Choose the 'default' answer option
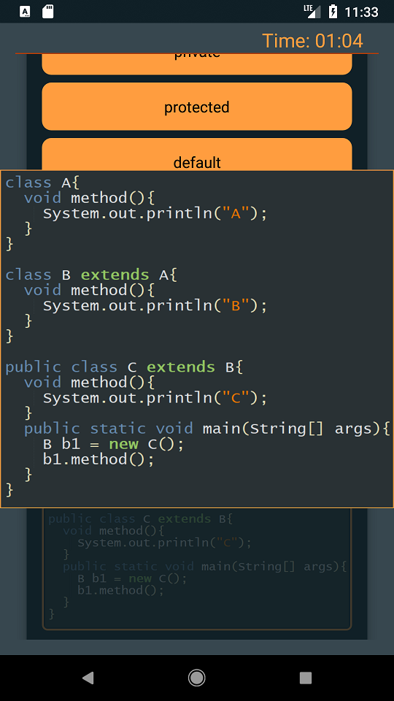The height and width of the screenshot is (701, 394). [196, 154]
